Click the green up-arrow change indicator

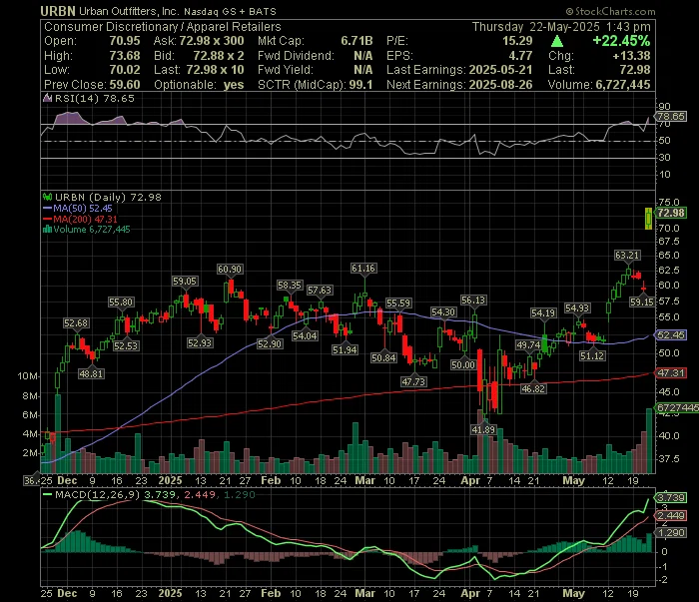tap(557, 42)
